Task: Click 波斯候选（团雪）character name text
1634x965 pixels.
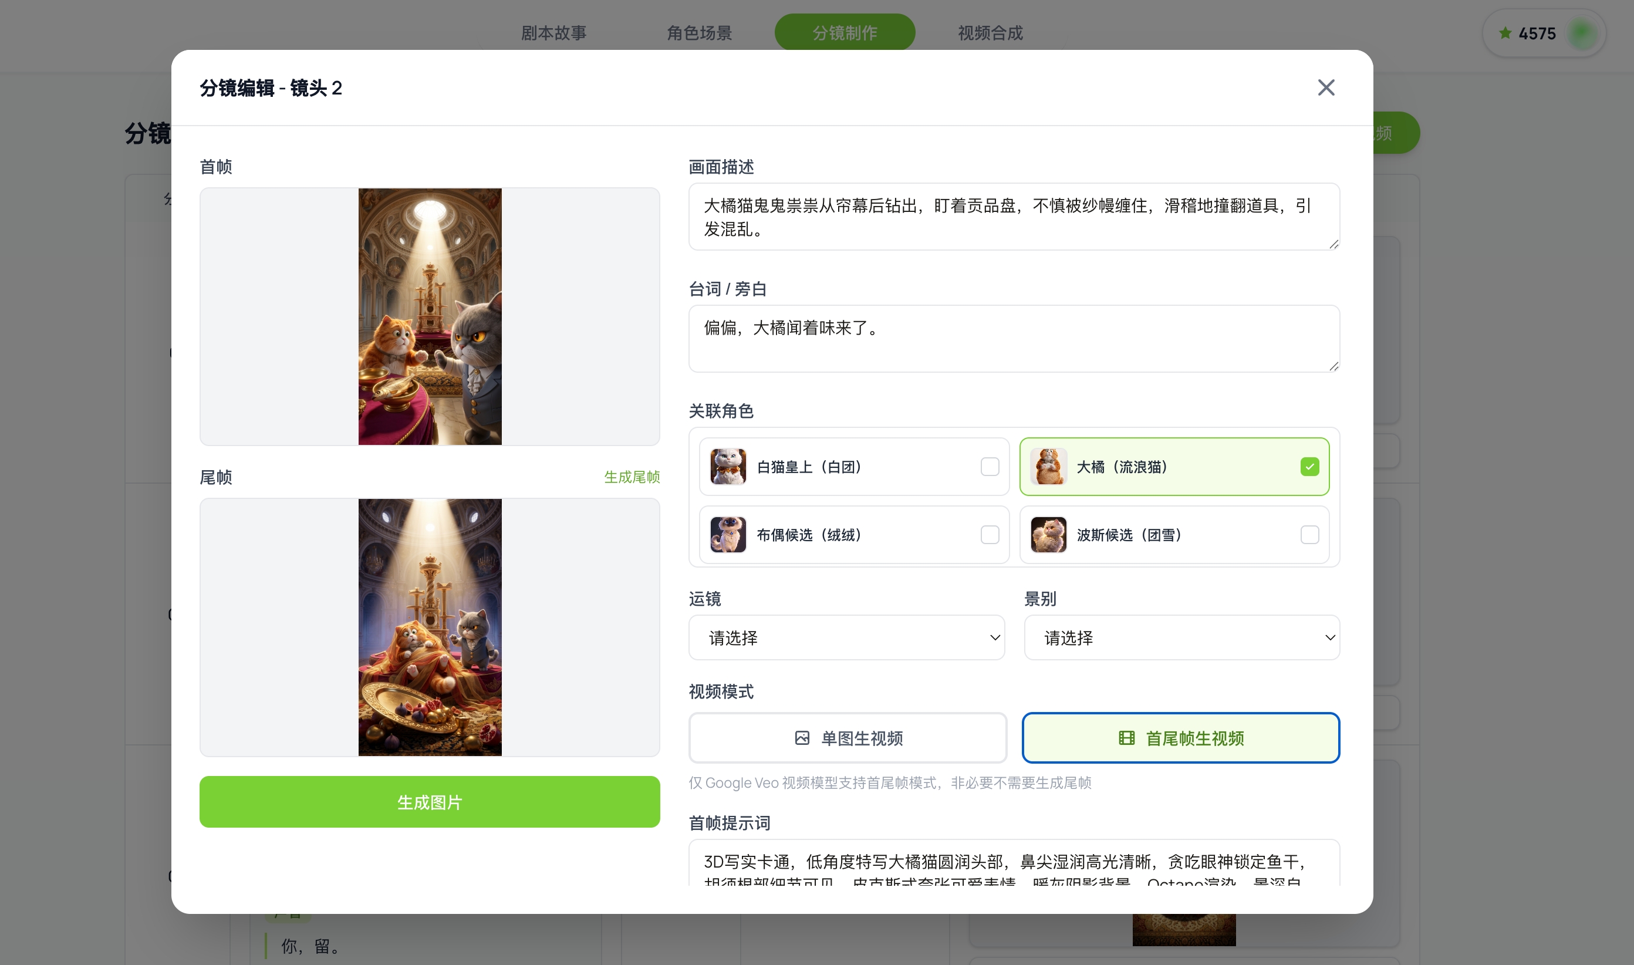Action: click(x=1129, y=535)
